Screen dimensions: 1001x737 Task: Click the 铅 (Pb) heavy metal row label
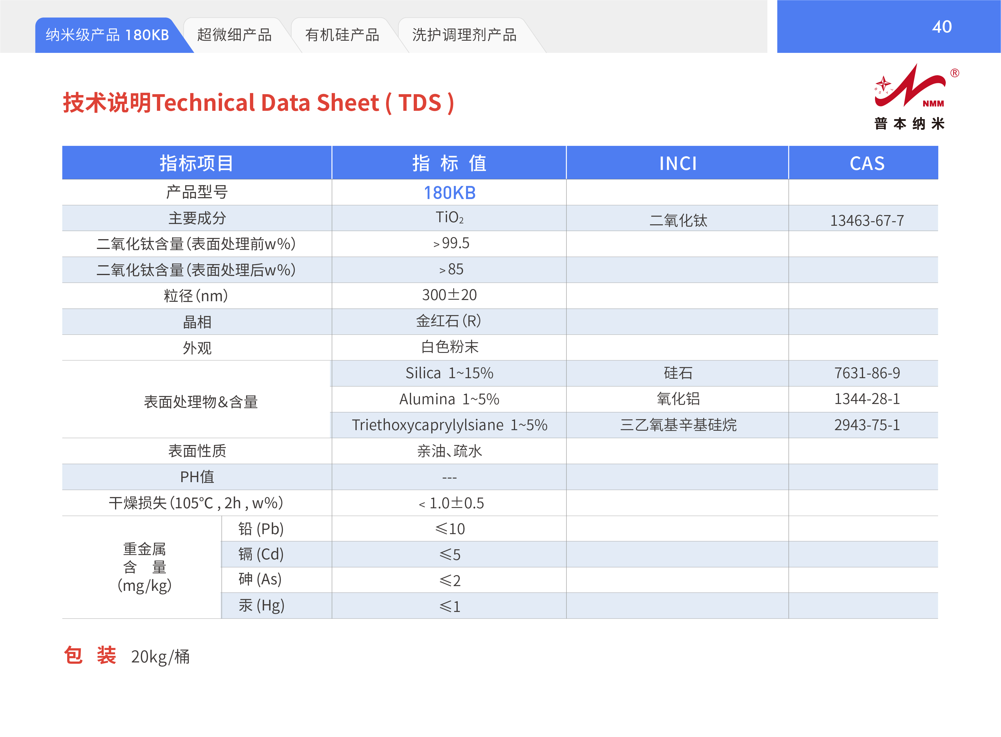click(261, 529)
